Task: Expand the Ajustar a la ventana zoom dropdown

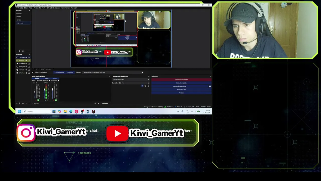Action: (53, 69)
